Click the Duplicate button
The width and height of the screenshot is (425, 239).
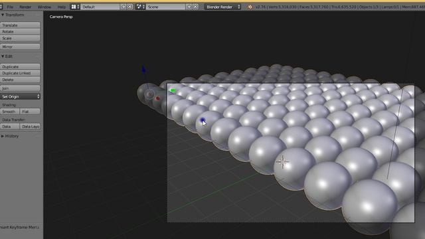21,66
